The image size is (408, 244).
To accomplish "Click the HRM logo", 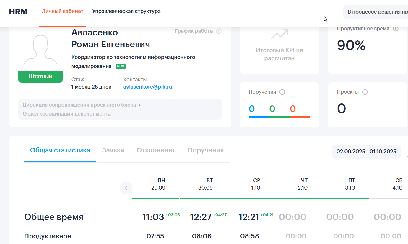I will (x=18, y=12).
